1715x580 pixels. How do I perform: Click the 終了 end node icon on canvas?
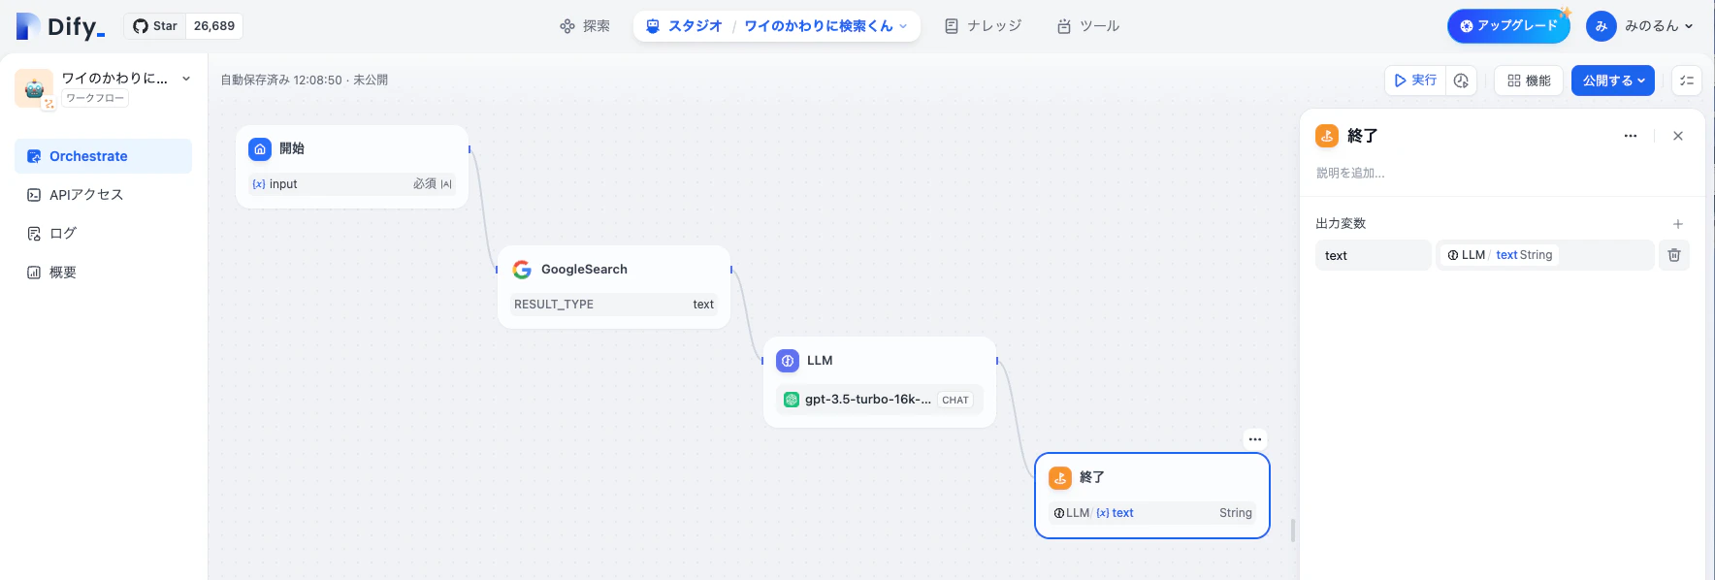point(1060,477)
